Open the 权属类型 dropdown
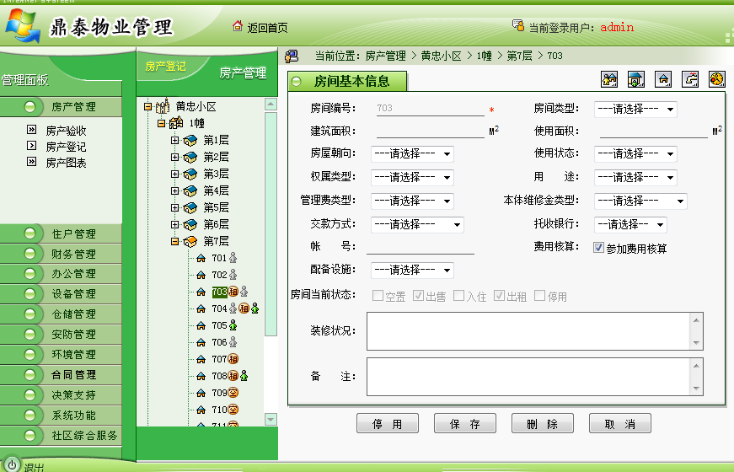This screenshot has width=734, height=472. pos(412,177)
